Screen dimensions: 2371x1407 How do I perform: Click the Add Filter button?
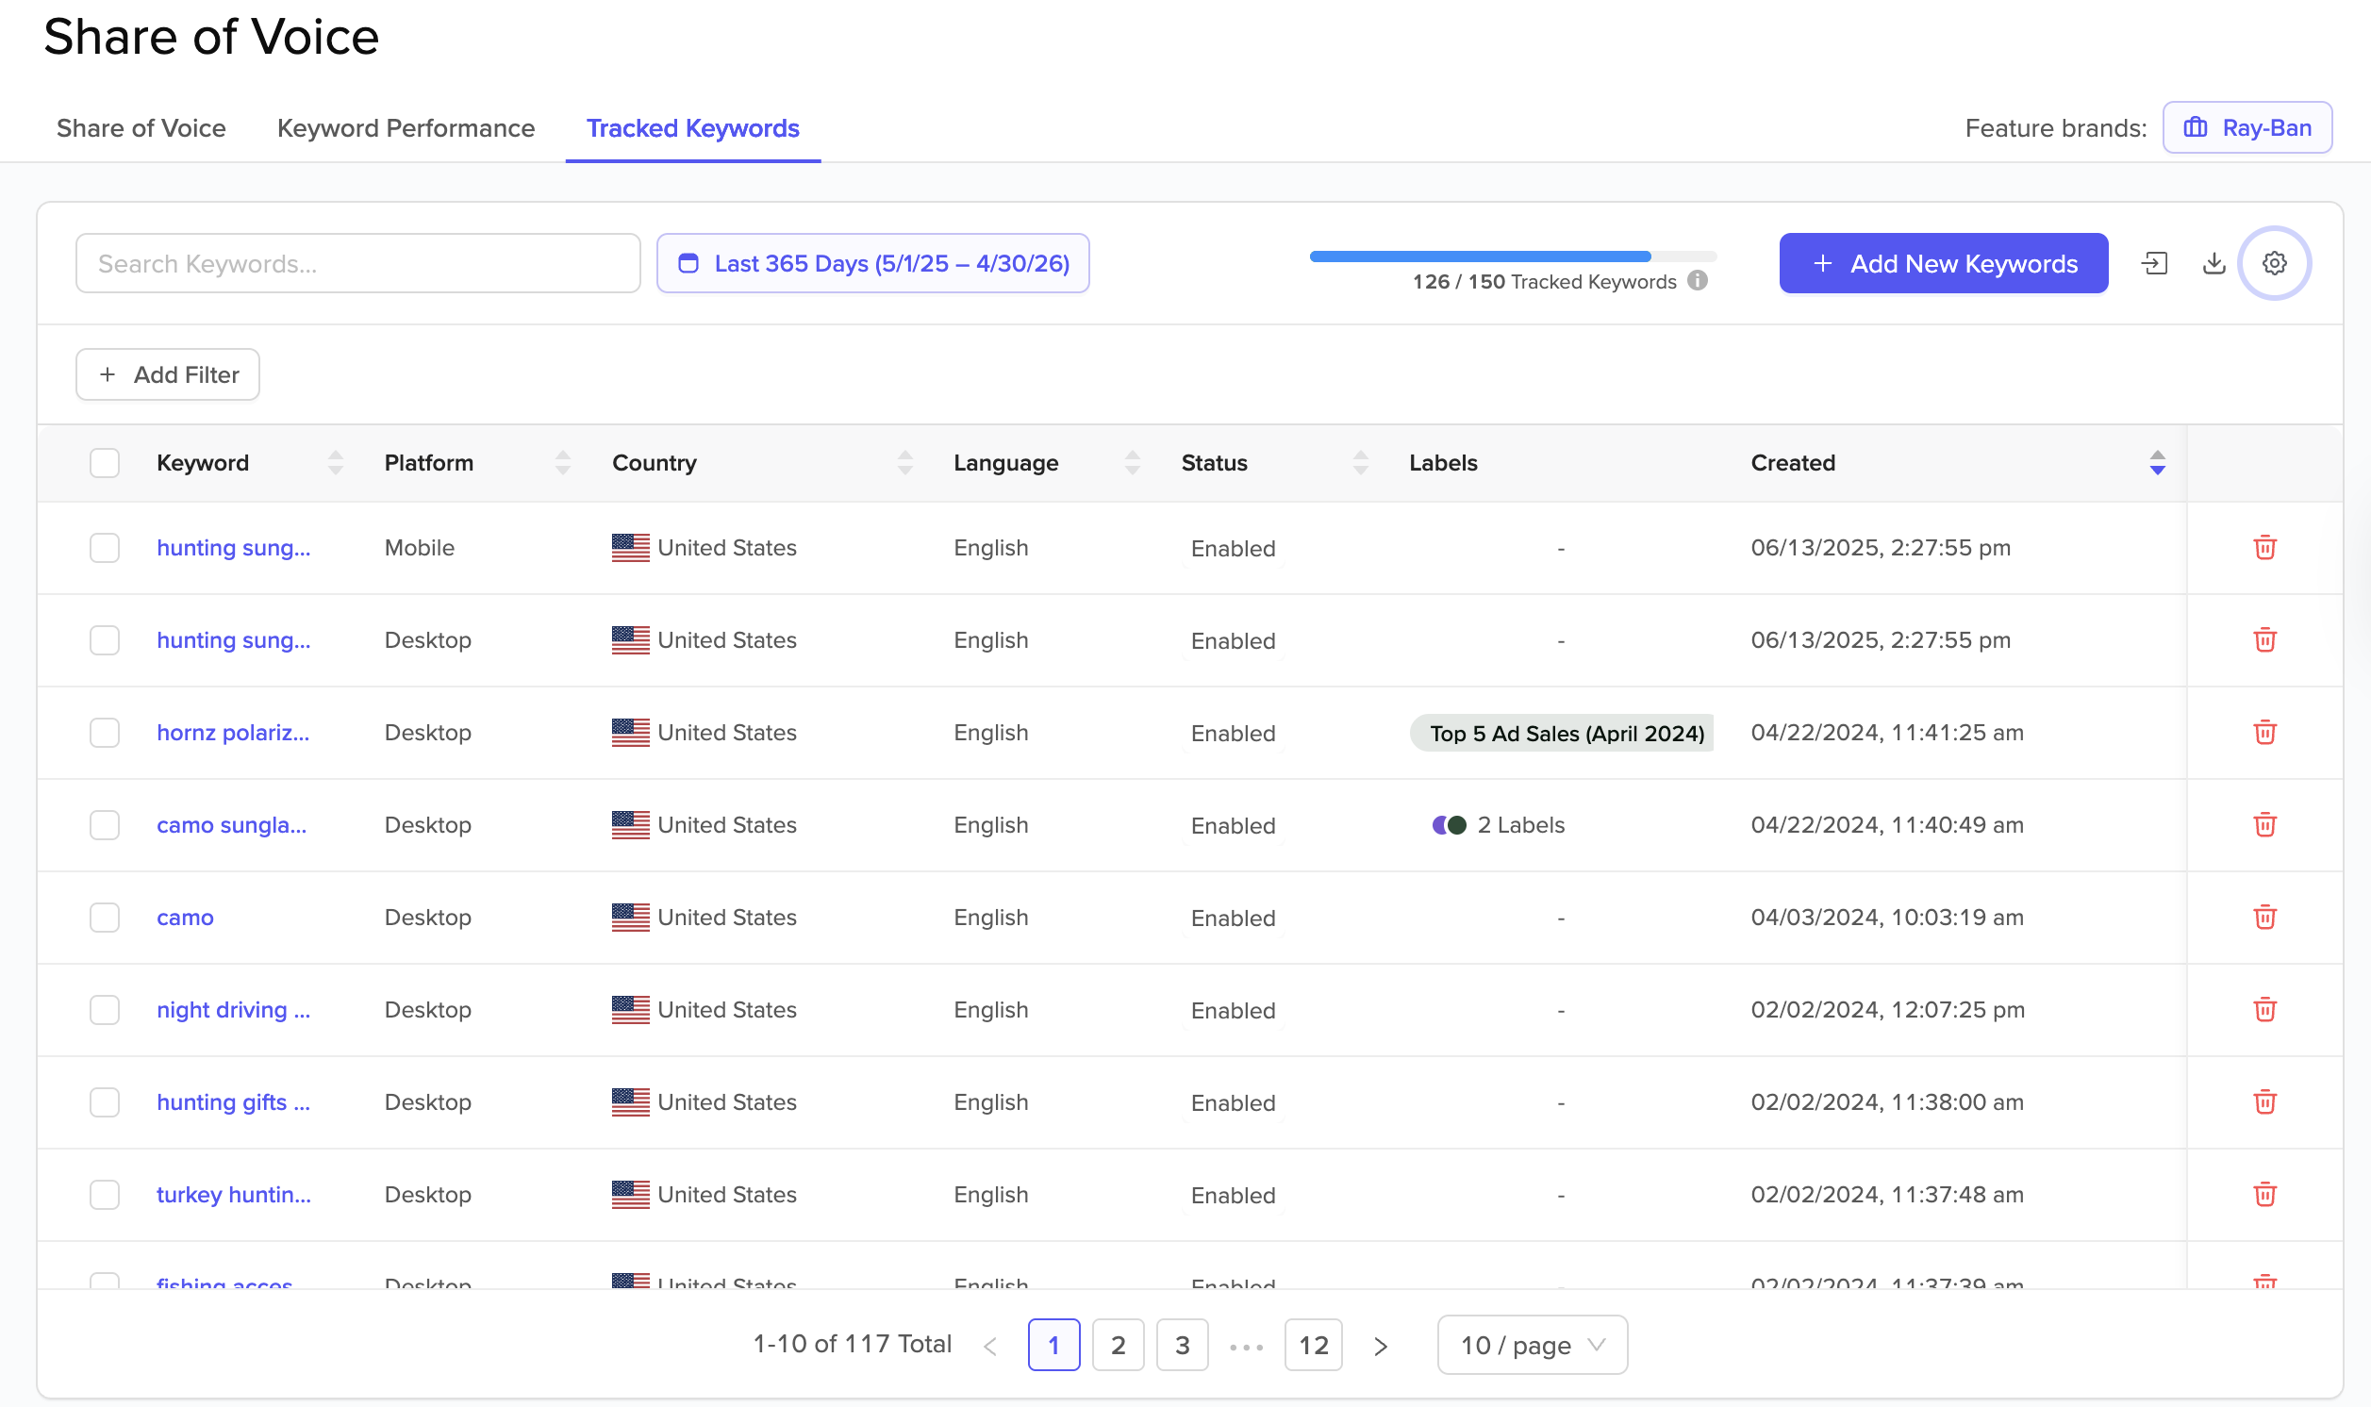click(168, 374)
